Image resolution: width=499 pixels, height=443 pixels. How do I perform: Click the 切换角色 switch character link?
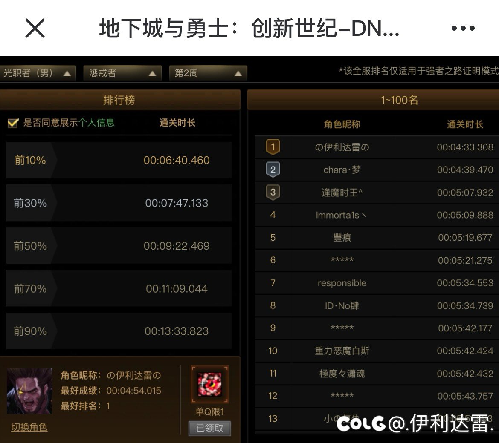pyautogui.click(x=29, y=427)
